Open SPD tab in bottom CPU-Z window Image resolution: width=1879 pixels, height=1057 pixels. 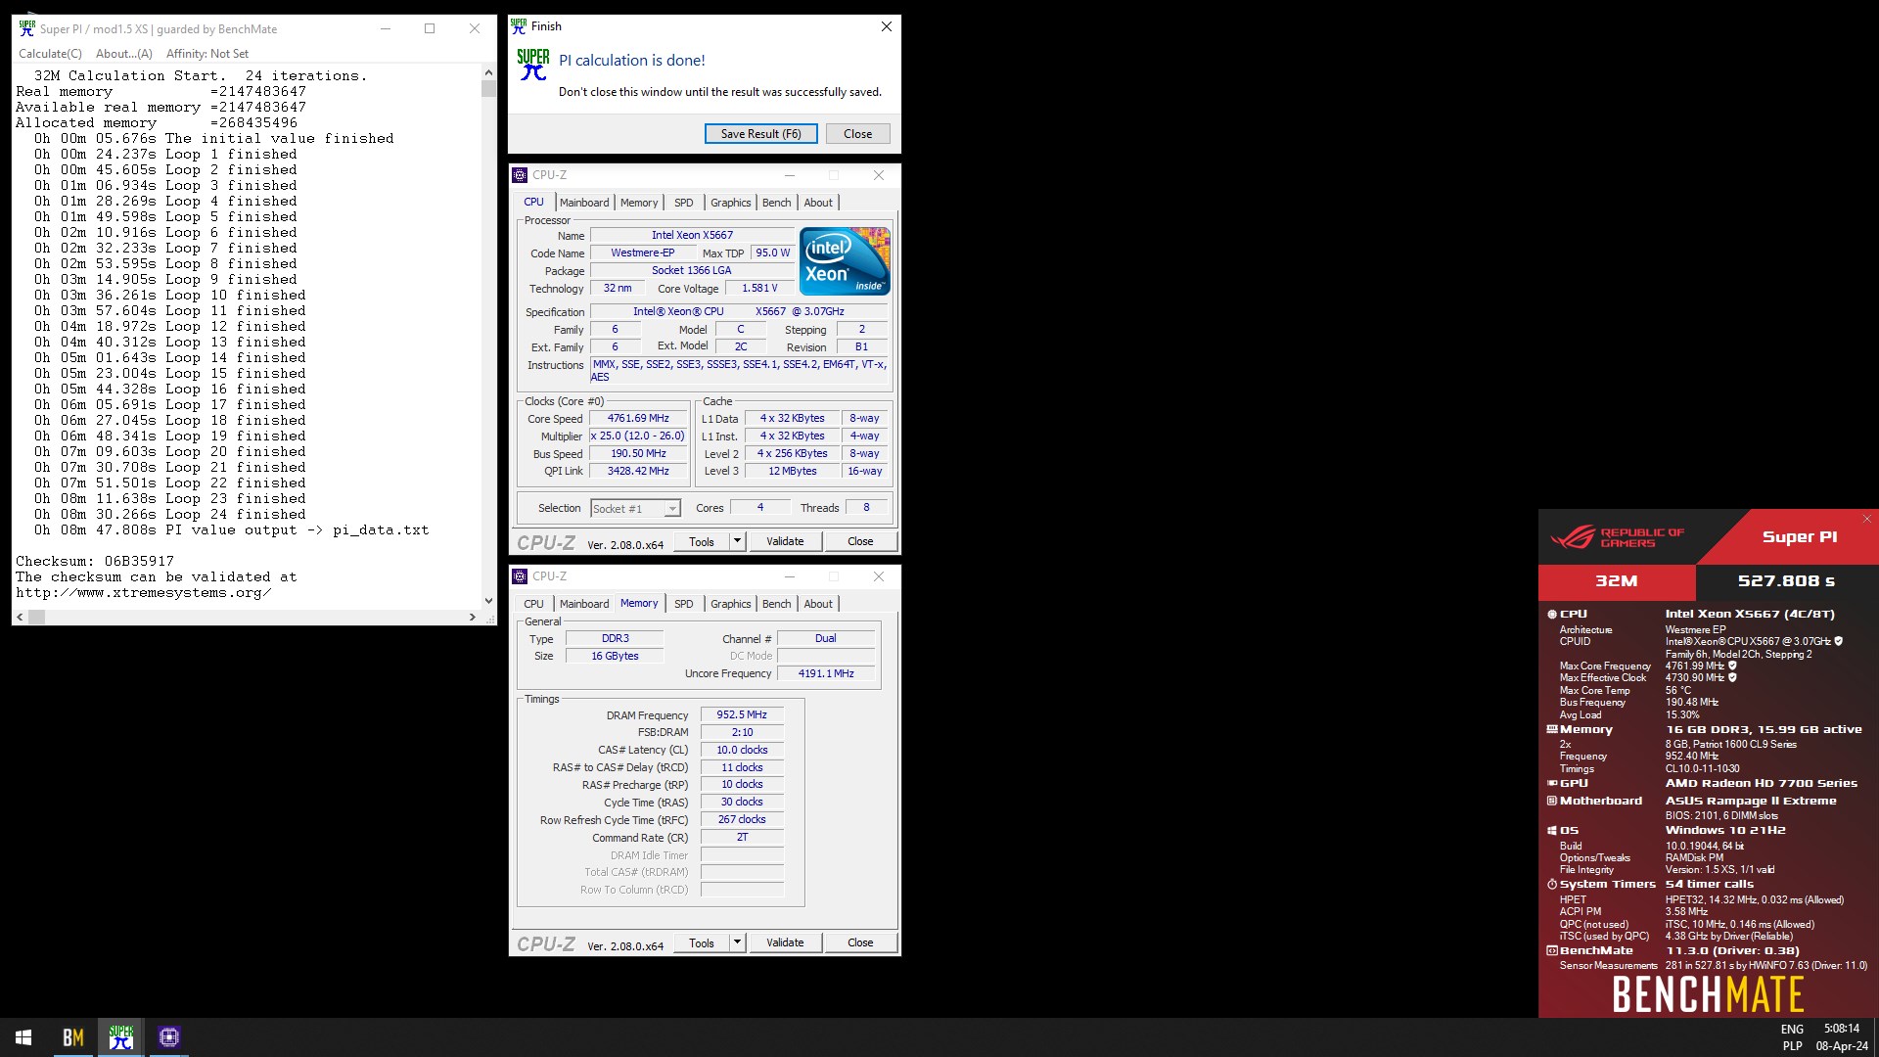tap(684, 604)
